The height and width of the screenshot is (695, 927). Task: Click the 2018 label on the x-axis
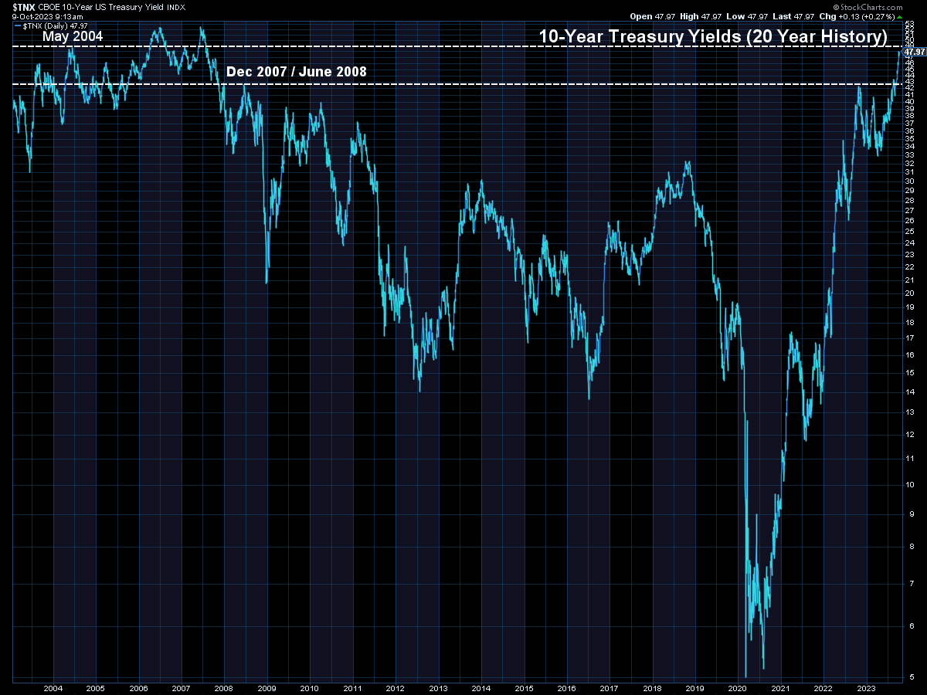[651, 688]
